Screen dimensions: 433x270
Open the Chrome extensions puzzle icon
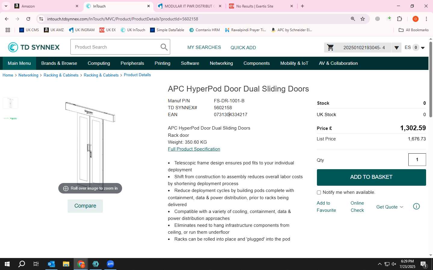tap(400, 19)
